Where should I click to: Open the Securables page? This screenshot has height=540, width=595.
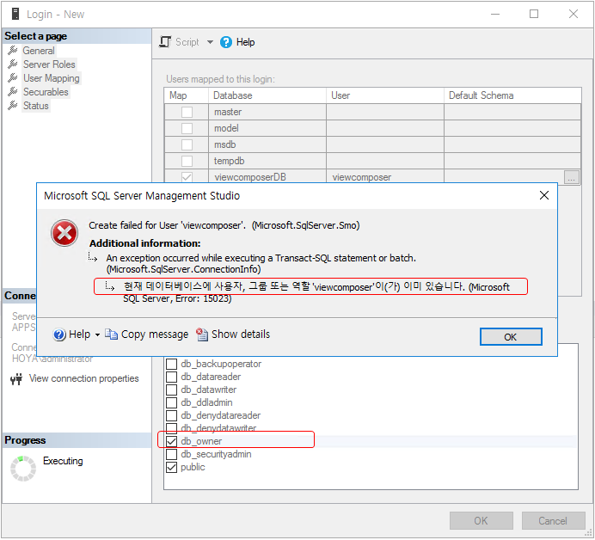(46, 92)
